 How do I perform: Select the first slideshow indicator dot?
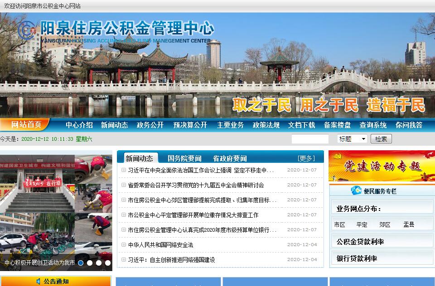click(81, 262)
